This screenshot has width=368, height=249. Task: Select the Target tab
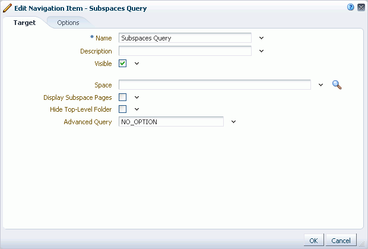pyautogui.click(x=25, y=23)
